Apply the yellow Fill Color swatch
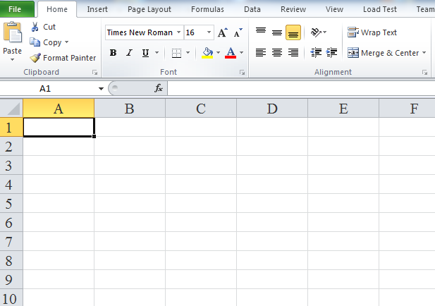Screen dimensions: 435x306 [x=207, y=53]
